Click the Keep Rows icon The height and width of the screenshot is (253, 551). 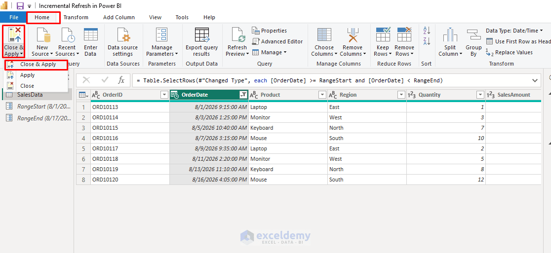click(x=383, y=35)
